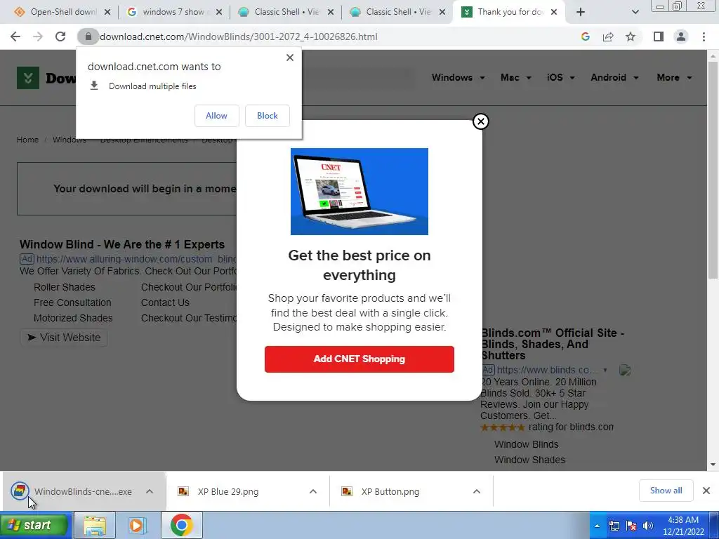Click the volume speaker tray icon
The height and width of the screenshot is (539, 719).
(648, 526)
